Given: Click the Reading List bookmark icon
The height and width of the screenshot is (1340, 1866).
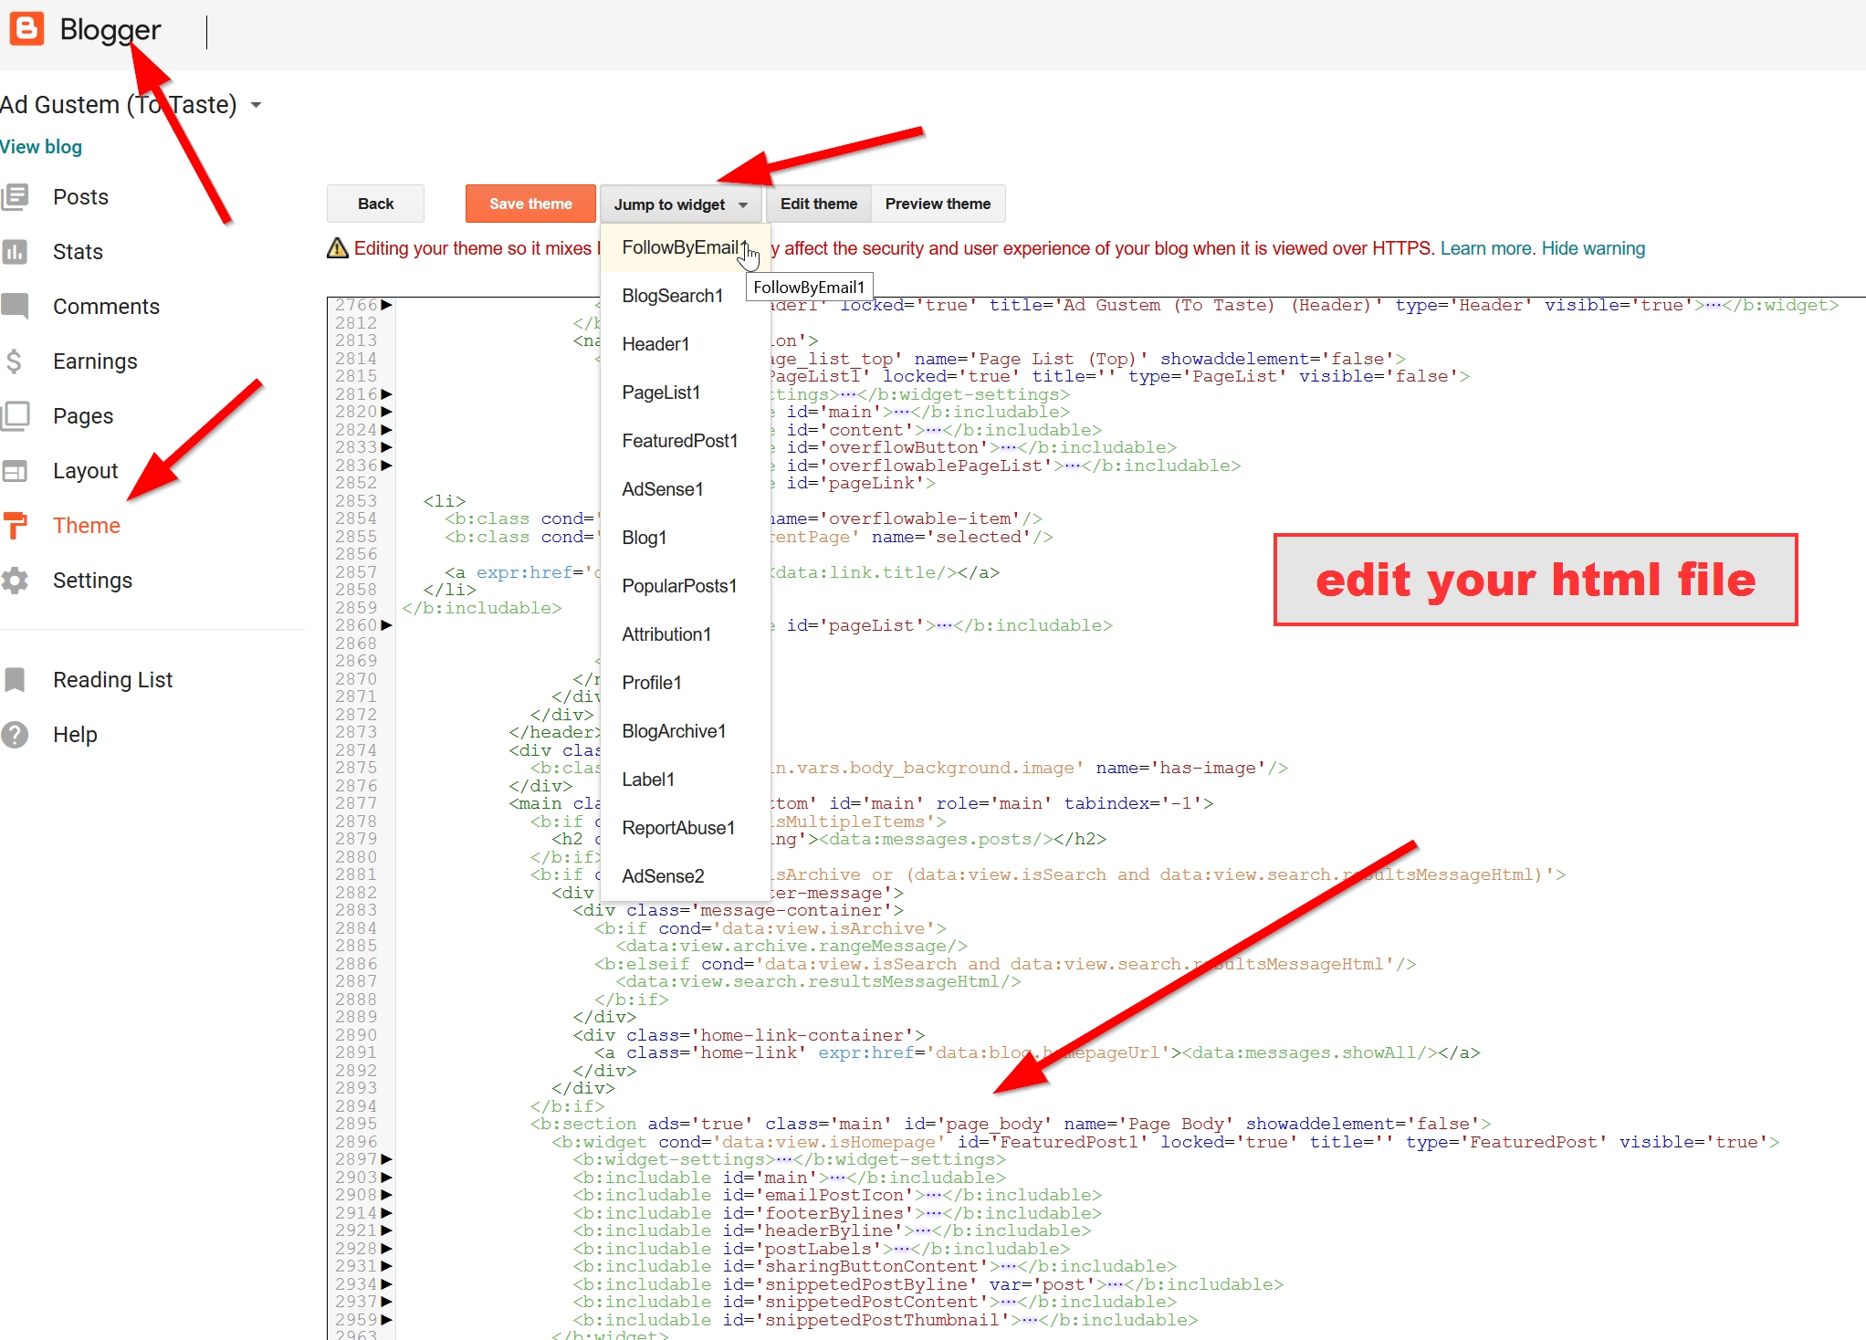Looking at the screenshot, I should tap(16, 680).
